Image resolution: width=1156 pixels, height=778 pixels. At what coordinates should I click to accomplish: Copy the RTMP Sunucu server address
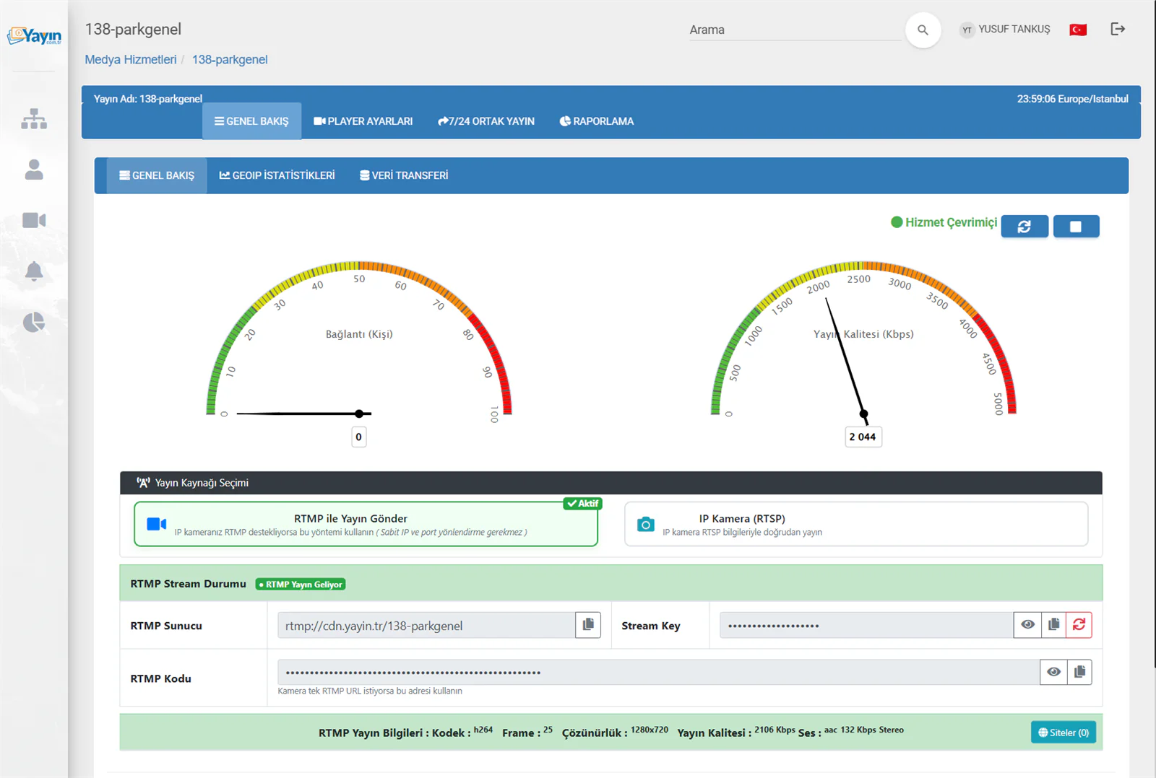pyautogui.click(x=588, y=625)
